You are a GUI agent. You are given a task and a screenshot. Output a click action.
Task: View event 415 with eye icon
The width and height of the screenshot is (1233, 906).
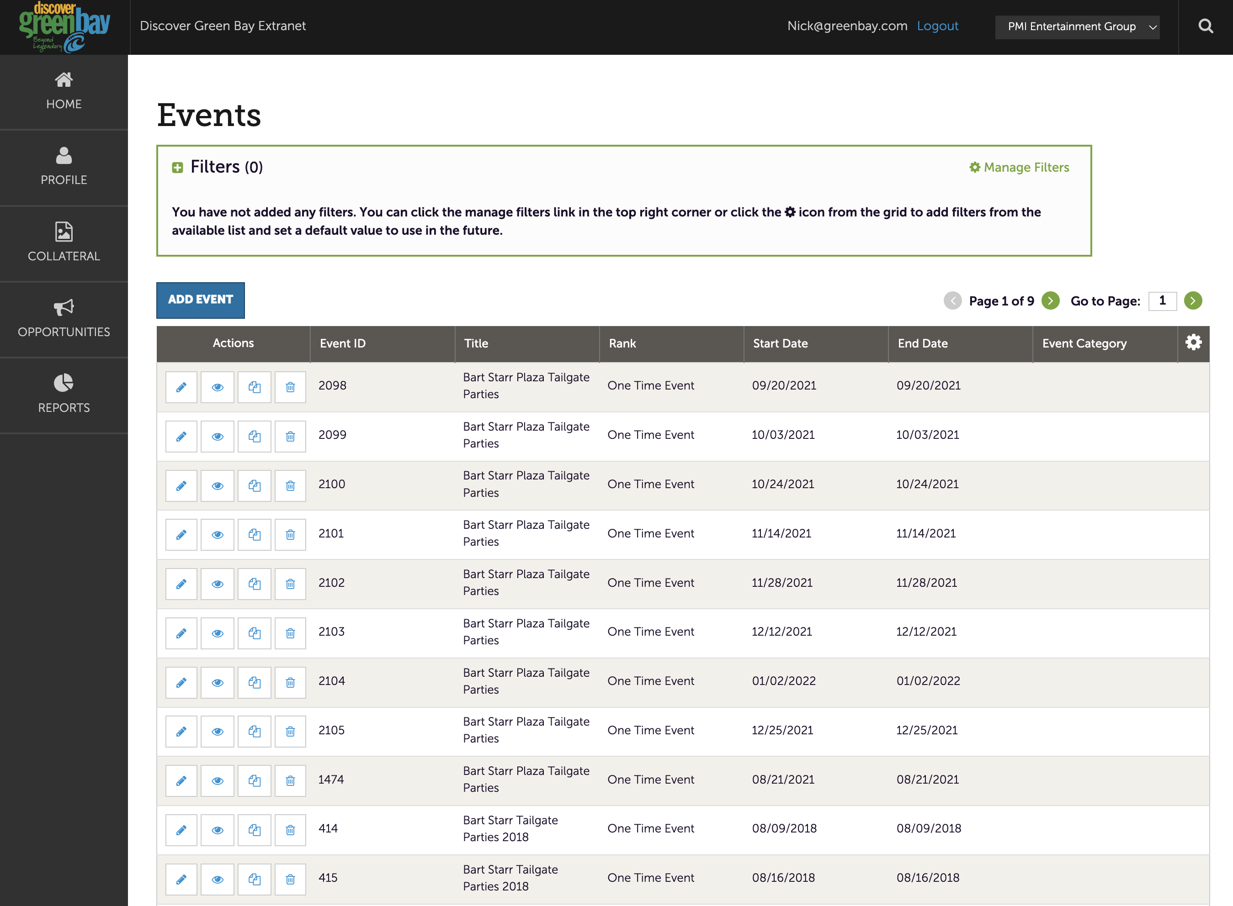pos(217,880)
